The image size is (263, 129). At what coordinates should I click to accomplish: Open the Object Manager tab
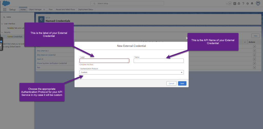35,9
